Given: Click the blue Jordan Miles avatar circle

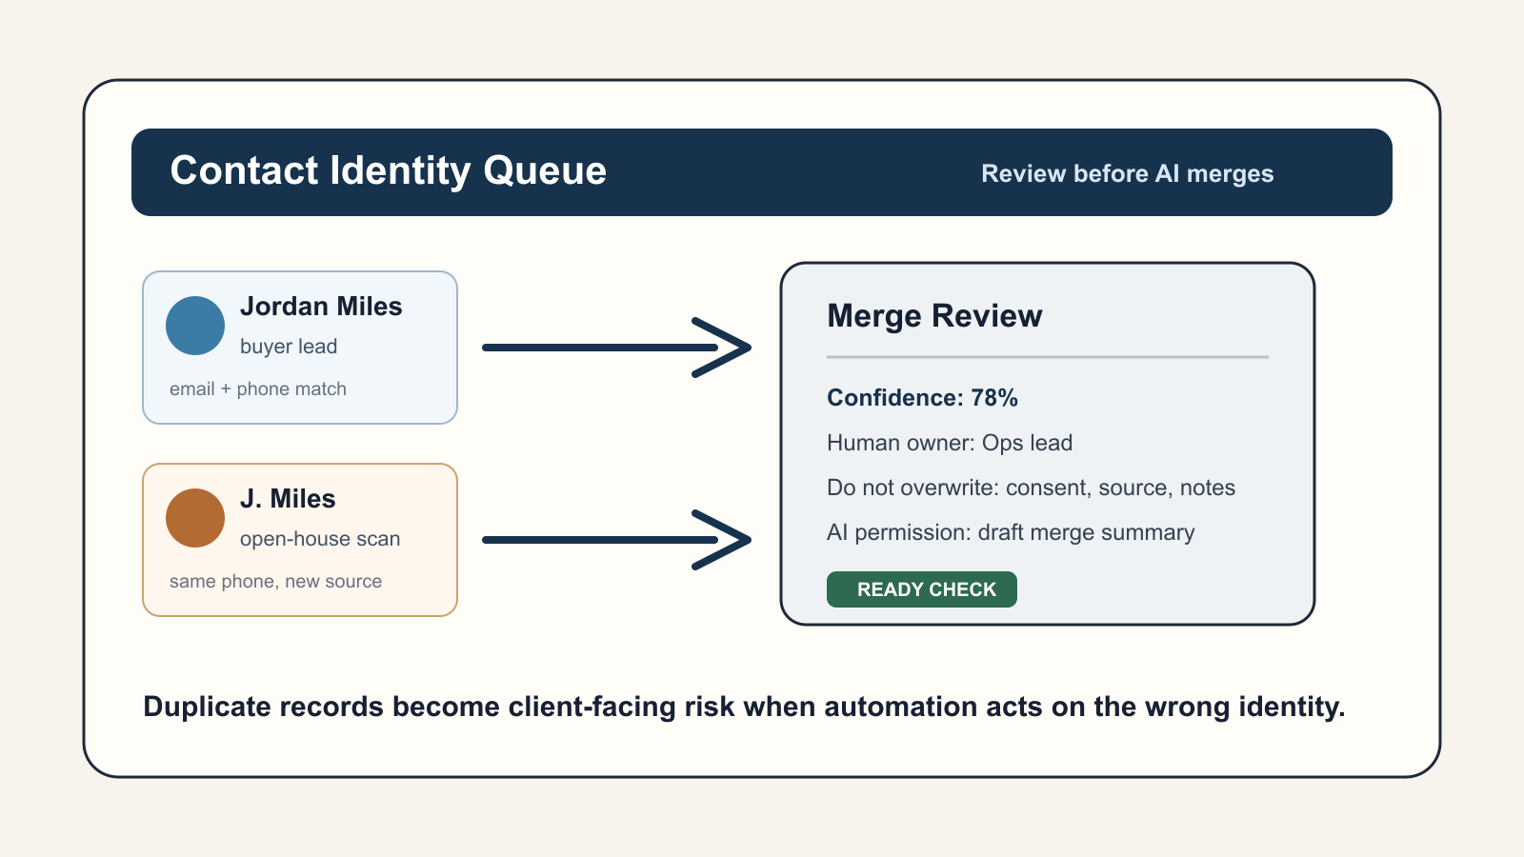Looking at the screenshot, I should pos(195,326).
